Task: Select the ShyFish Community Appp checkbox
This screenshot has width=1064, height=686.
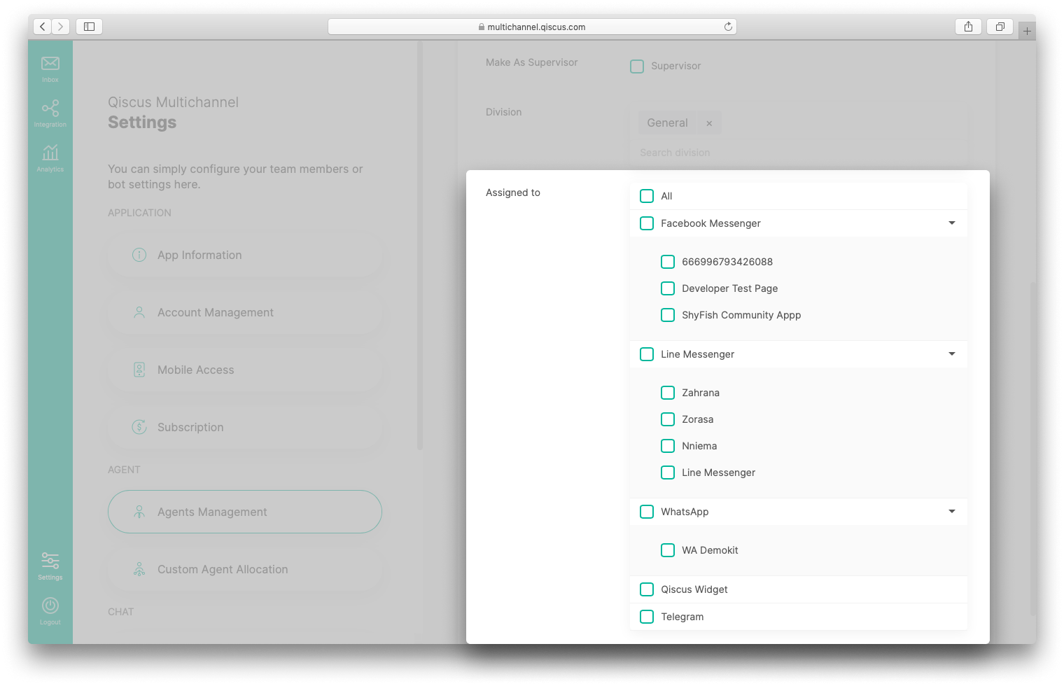Action: click(x=668, y=315)
